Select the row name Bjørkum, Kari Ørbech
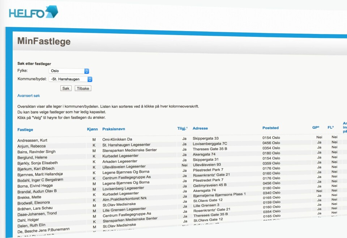347x238 pixels. tap(36, 169)
